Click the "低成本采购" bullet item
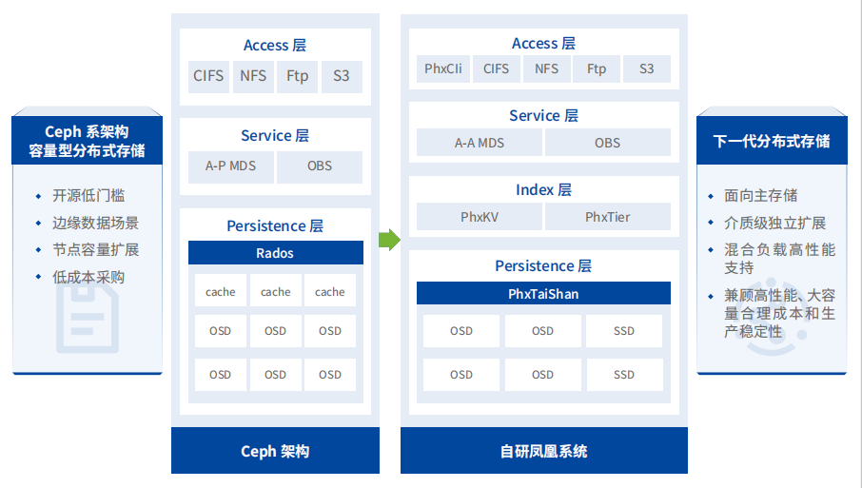Screen dimensions: 862x488 pyautogui.click(x=88, y=277)
